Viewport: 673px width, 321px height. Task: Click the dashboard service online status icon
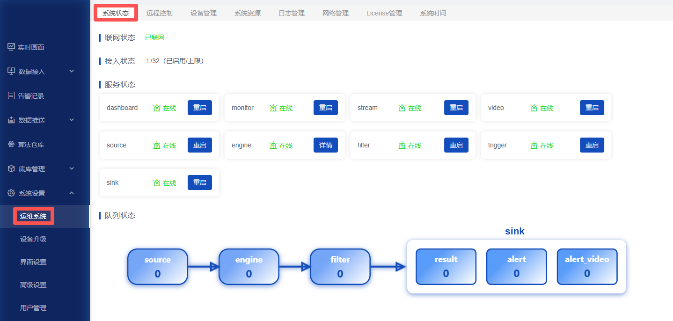157,108
